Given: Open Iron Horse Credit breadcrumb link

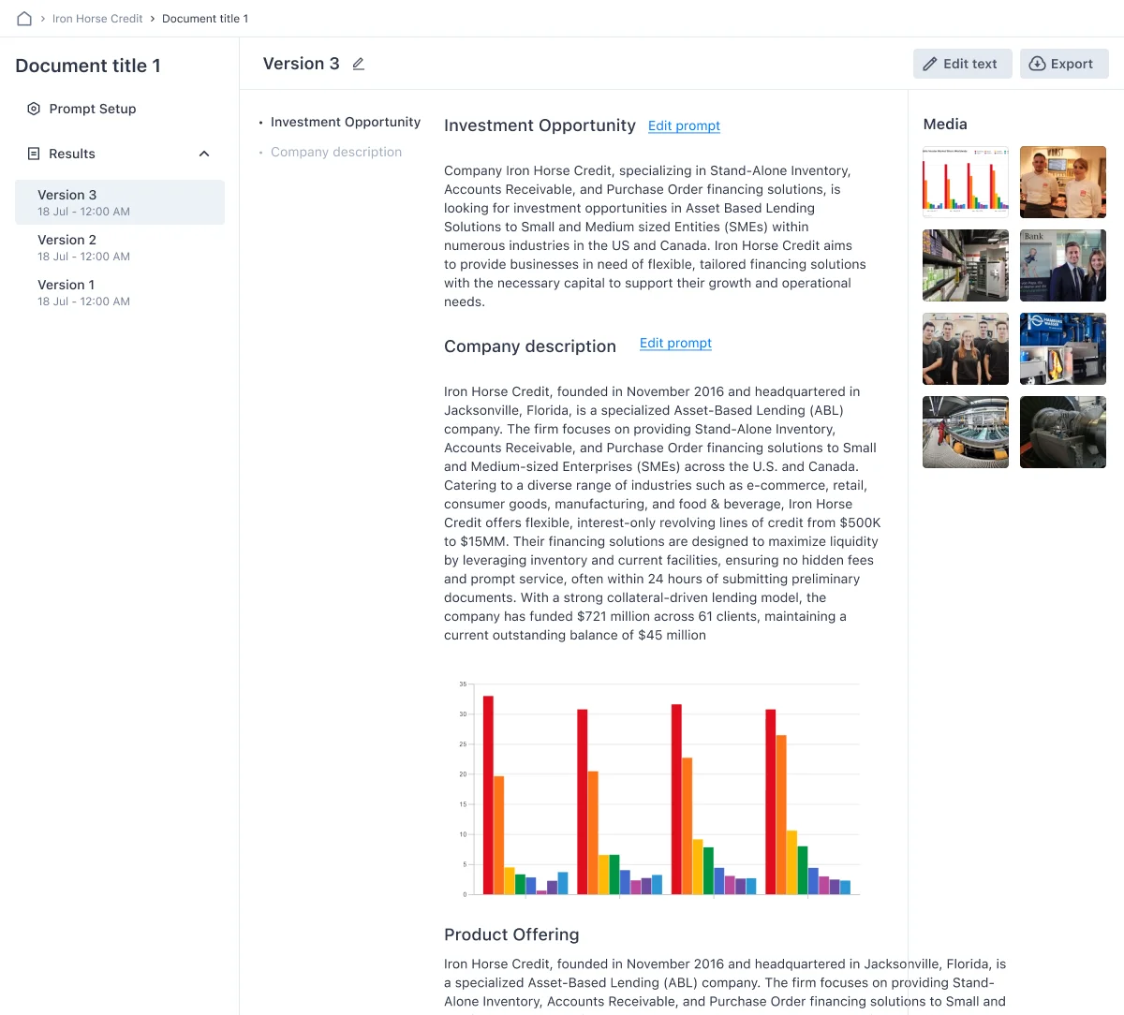Looking at the screenshot, I should click(x=97, y=19).
